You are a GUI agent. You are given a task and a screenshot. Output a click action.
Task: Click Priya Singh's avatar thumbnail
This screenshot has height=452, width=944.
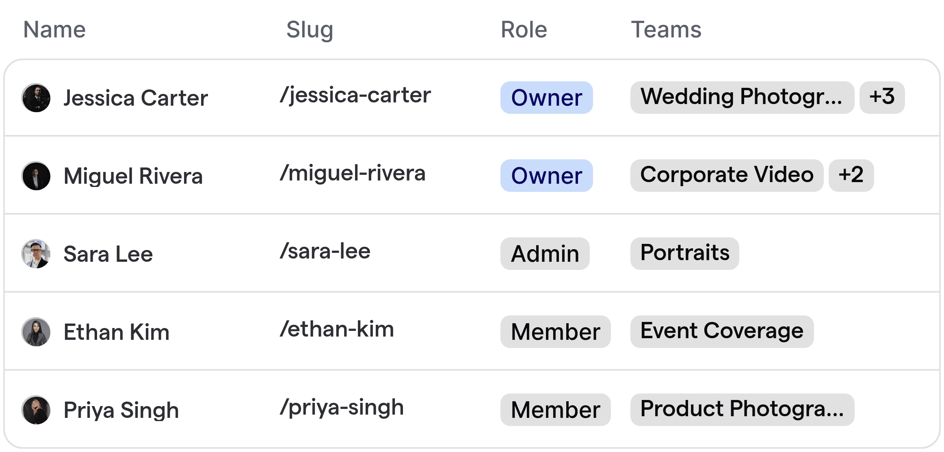point(37,410)
